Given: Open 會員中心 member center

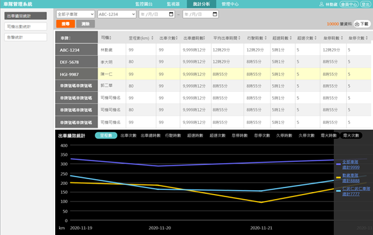Looking at the screenshot, I should 349,4.
